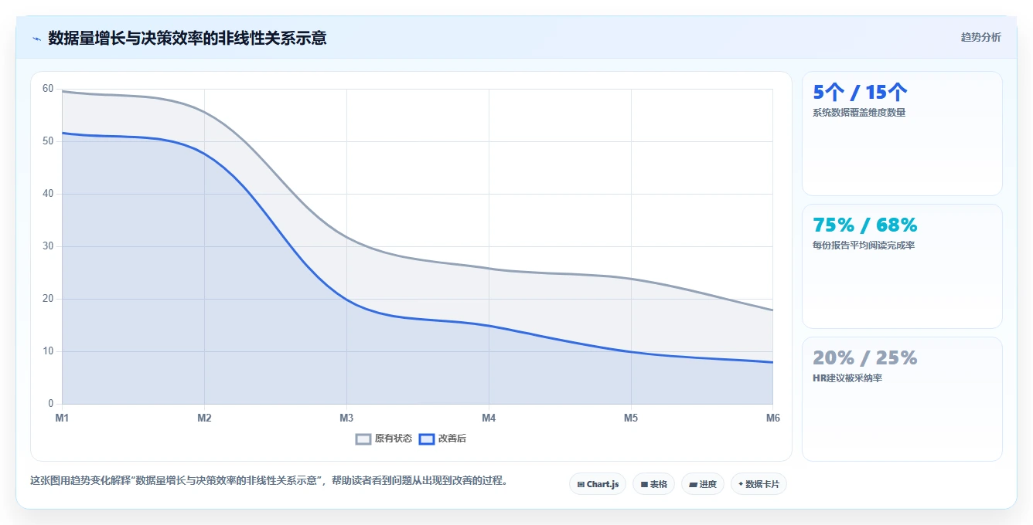Click the M6 axis label

[773, 418]
